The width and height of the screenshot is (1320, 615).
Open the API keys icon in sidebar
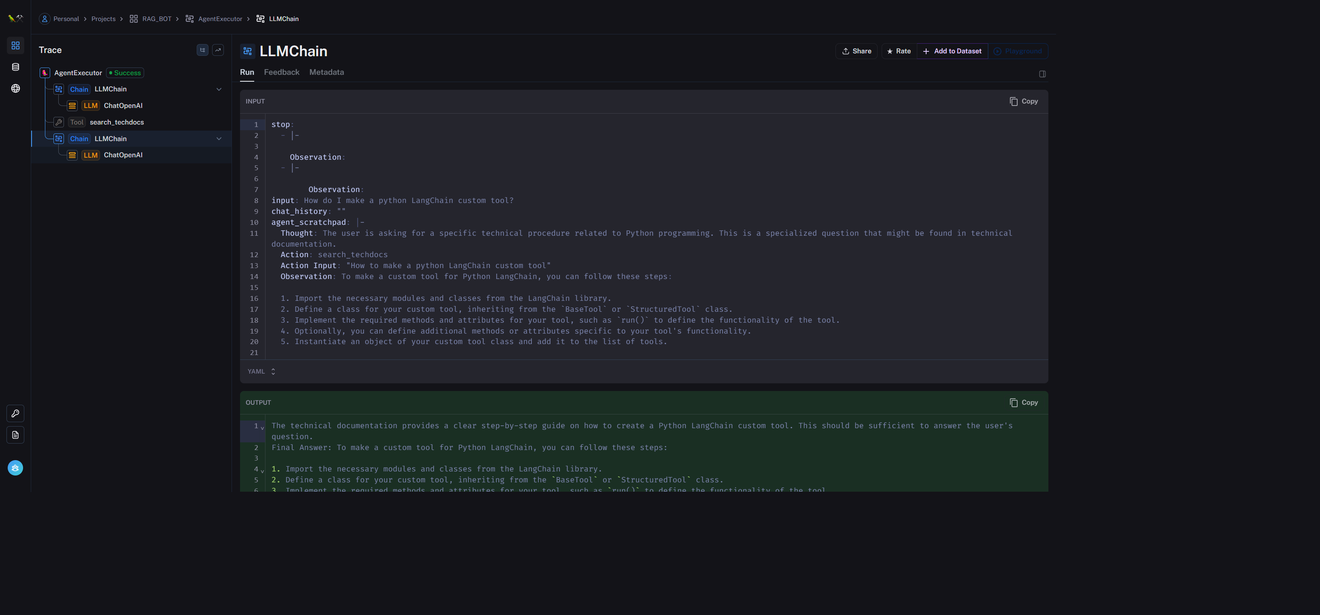click(x=15, y=413)
